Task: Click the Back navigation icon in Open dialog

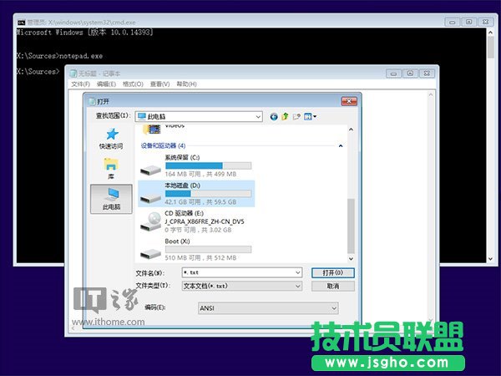Action: click(274, 116)
